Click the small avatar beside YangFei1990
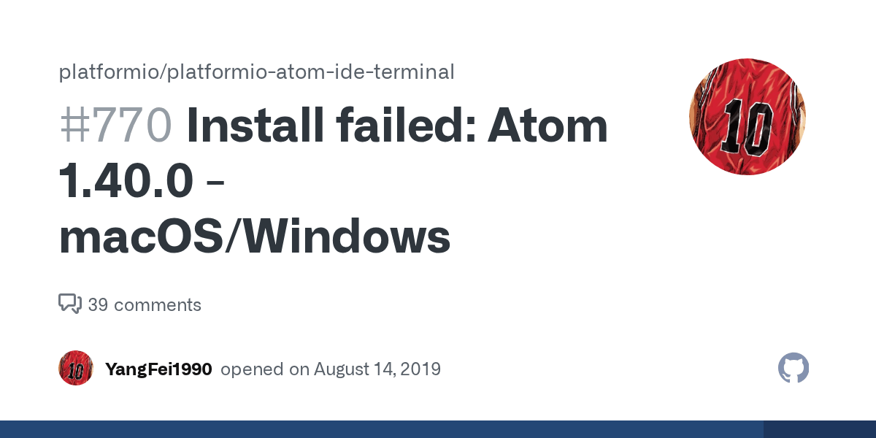876x438 pixels. point(76,369)
